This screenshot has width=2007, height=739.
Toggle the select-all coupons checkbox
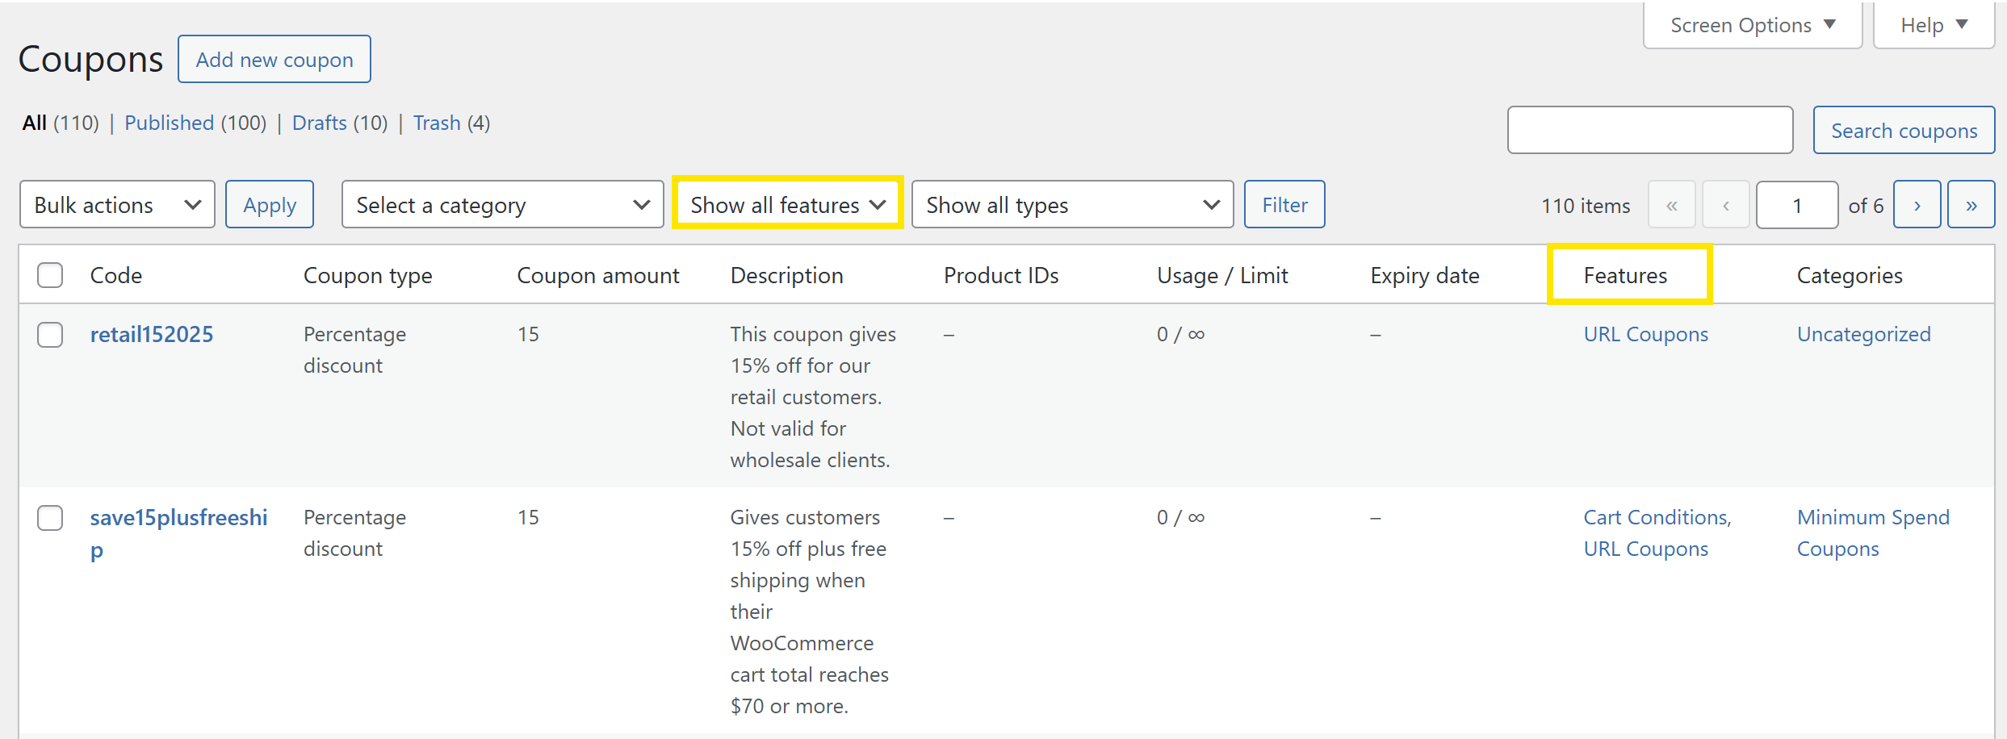pyautogui.click(x=50, y=275)
